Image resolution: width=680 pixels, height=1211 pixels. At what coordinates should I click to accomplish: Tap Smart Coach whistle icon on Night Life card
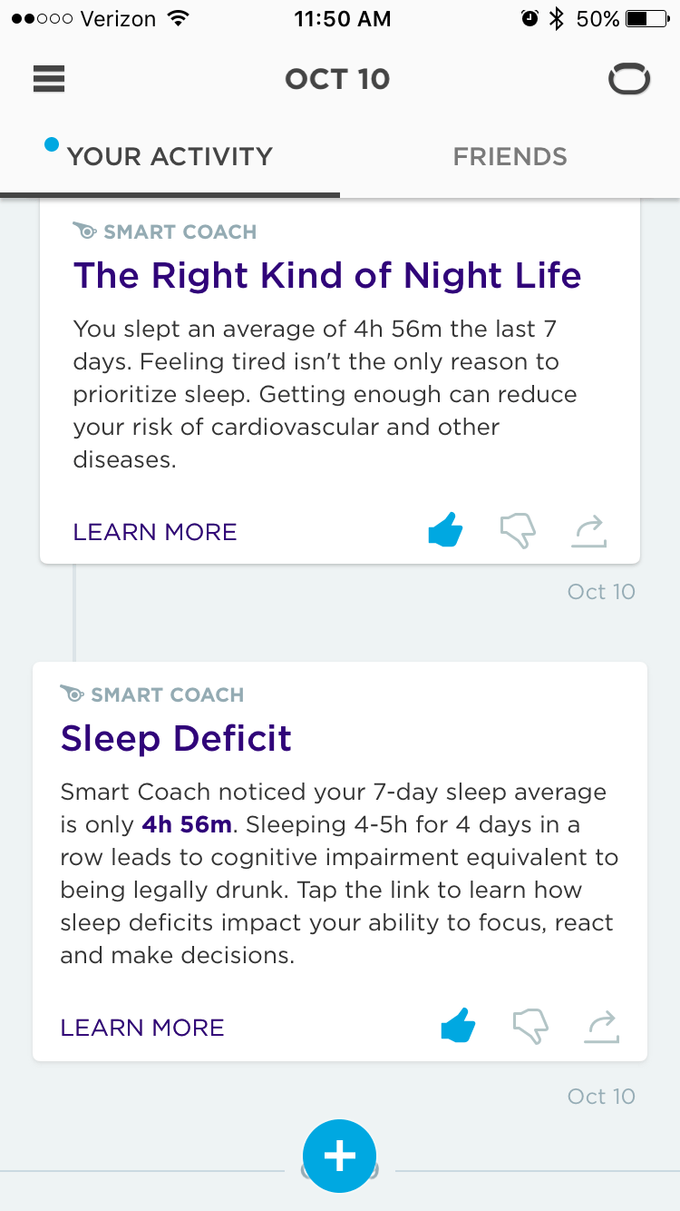tap(85, 231)
